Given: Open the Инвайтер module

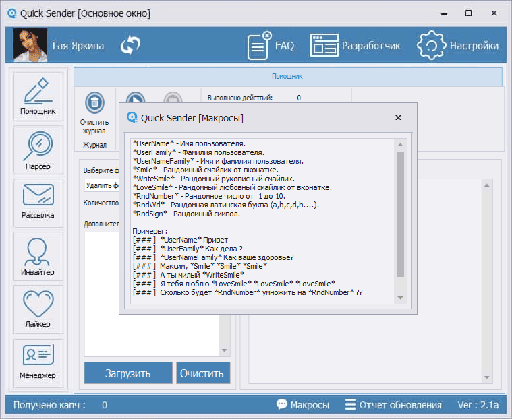Looking at the screenshot, I should pos(38,257).
